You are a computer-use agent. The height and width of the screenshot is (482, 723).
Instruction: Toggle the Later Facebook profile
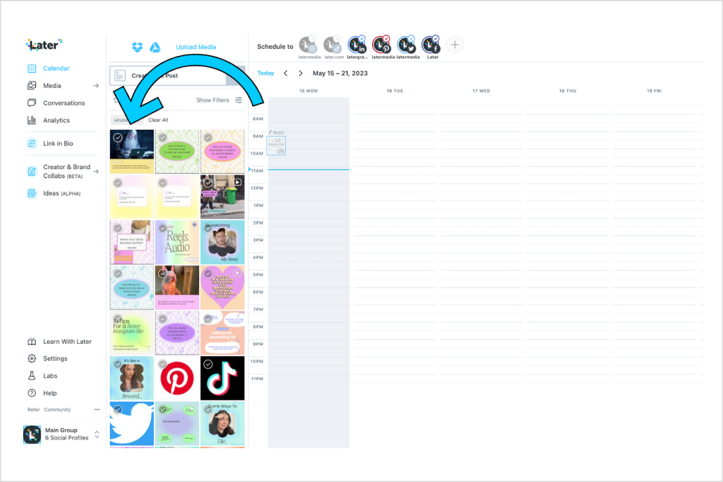click(x=431, y=45)
